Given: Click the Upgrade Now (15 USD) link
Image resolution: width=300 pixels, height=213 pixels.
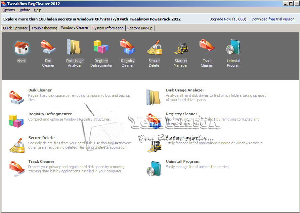Looking at the screenshot, I should pos(228,19).
